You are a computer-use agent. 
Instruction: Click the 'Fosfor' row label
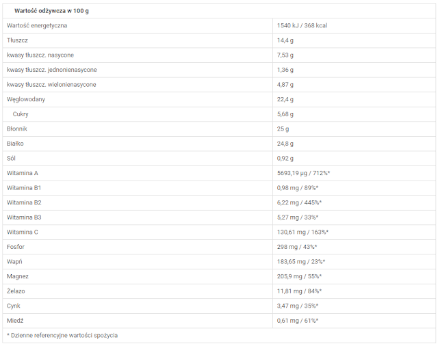[17, 247]
